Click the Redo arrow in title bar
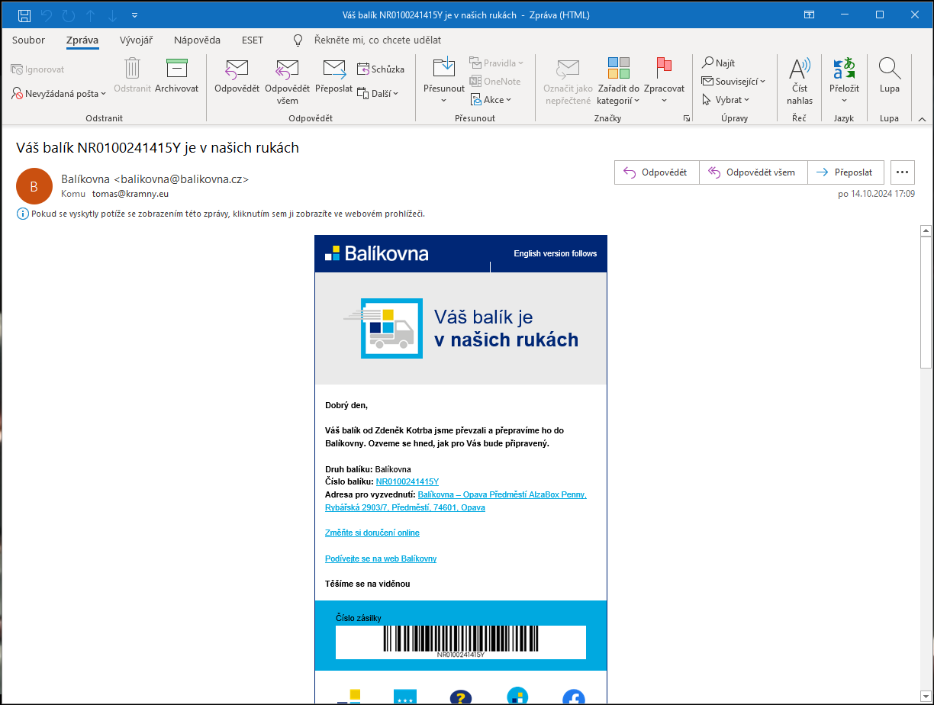The height and width of the screenshot is (705, 934). [x=69, y=15]
